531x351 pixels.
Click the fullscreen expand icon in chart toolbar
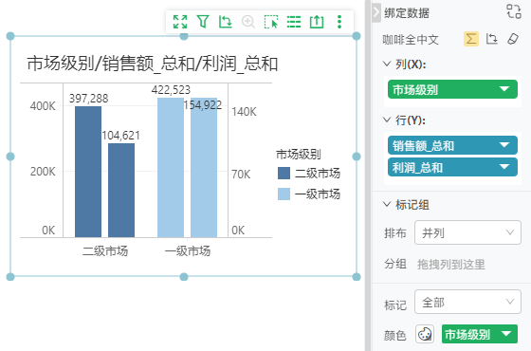point(180,22)
